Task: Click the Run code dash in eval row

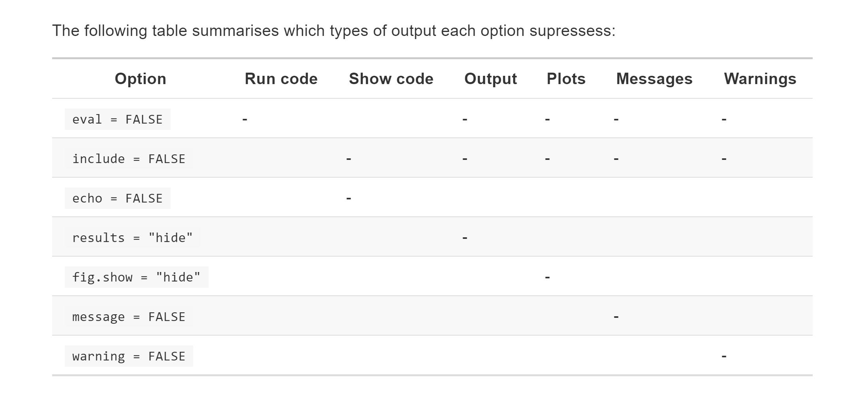Action: point(245,119)
